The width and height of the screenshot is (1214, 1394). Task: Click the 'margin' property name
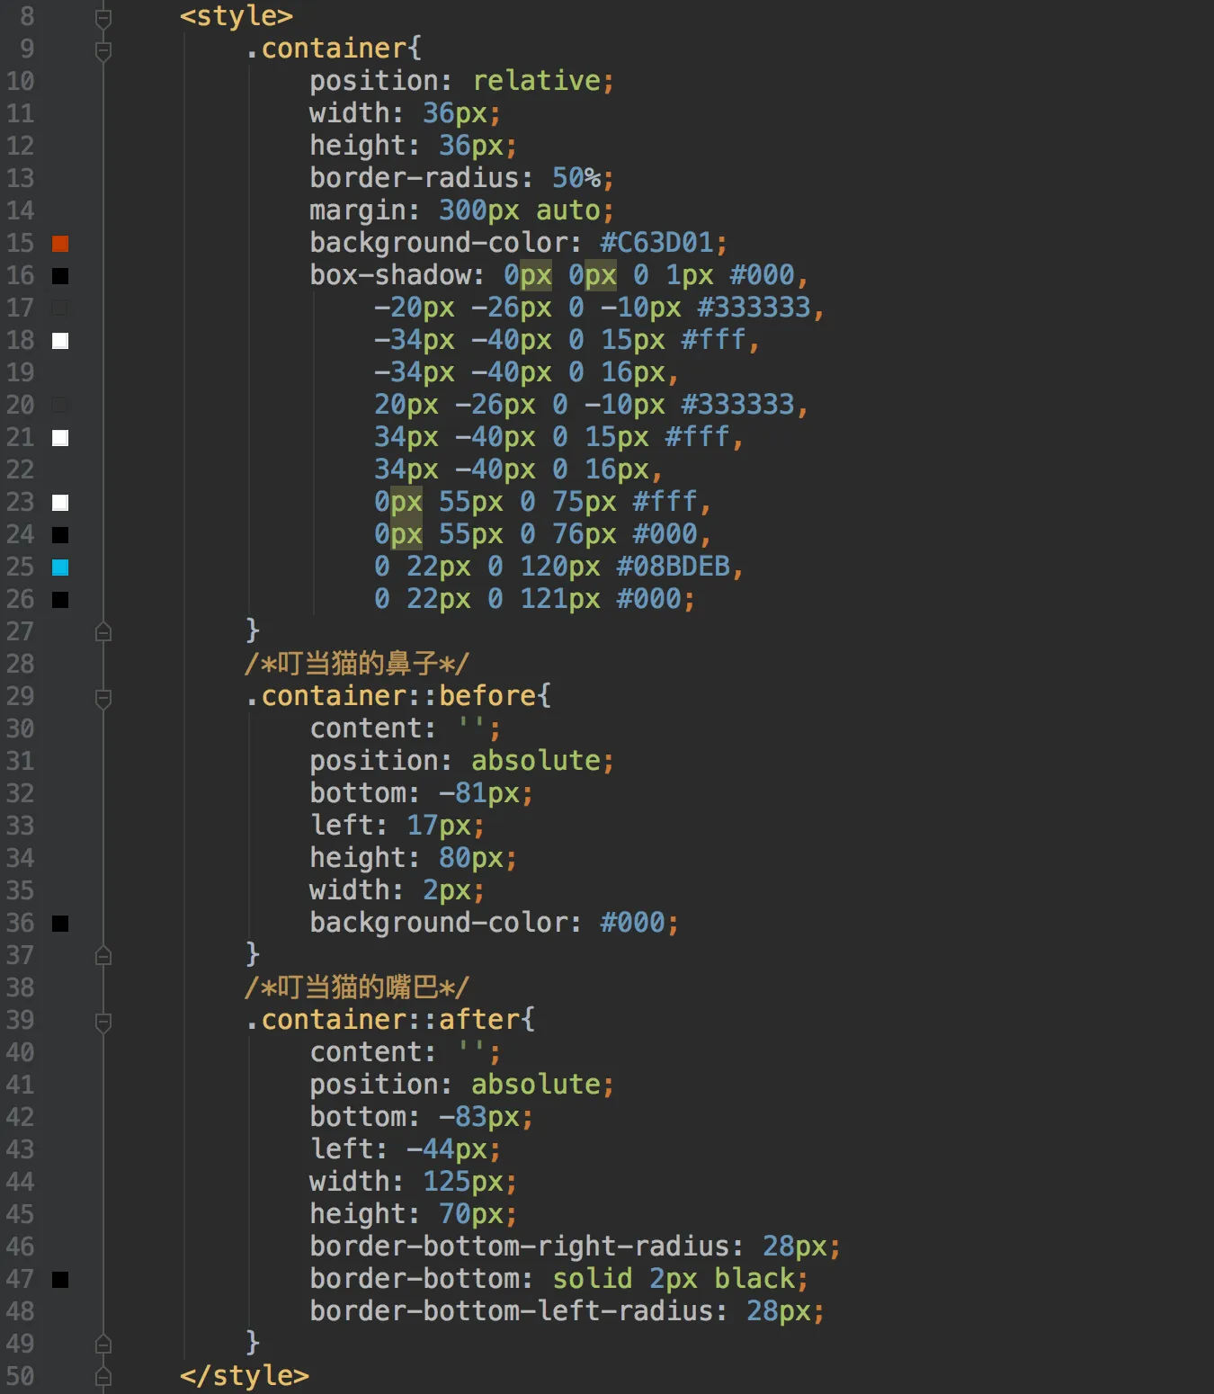(357, 210)
